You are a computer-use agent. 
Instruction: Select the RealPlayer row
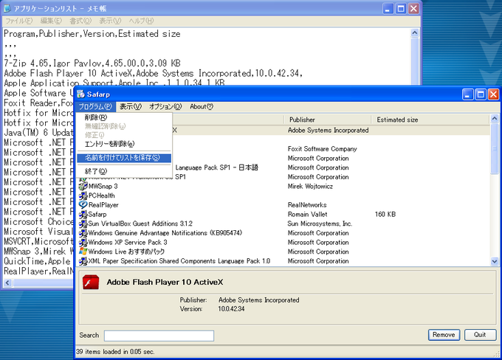tap(284, 205)
